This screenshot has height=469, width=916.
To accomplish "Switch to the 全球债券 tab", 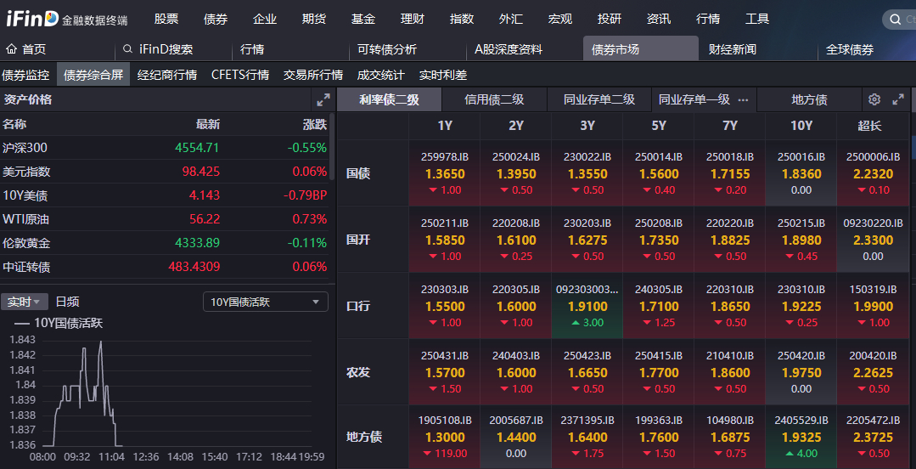I will tap(867, 49).
